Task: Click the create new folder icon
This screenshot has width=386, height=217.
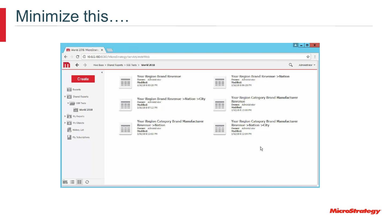Action: [65, 182]
